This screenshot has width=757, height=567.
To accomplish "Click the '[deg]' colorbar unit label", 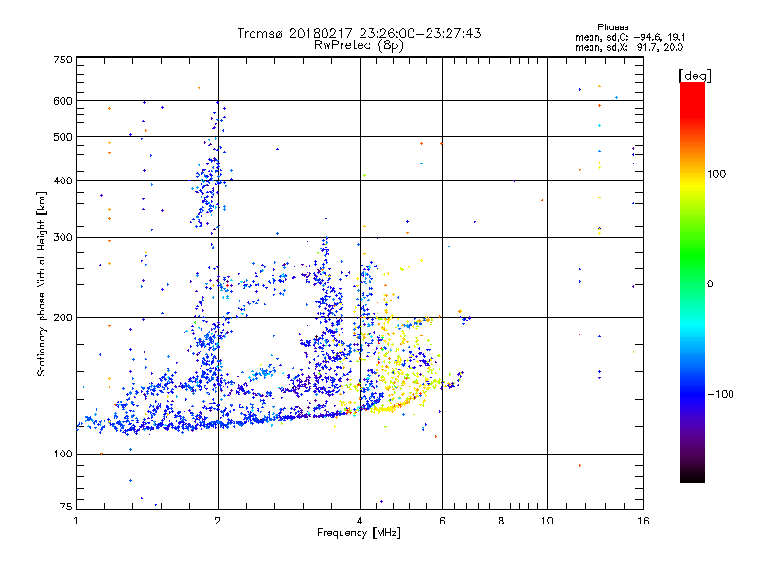I will (x=695, y=76).
